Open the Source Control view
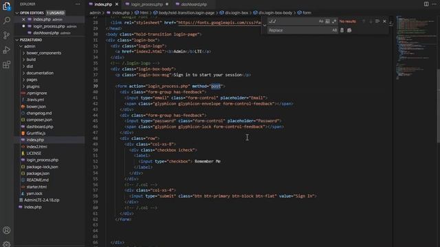This screenshot has height=247, width=440. (x=6, y=35)
